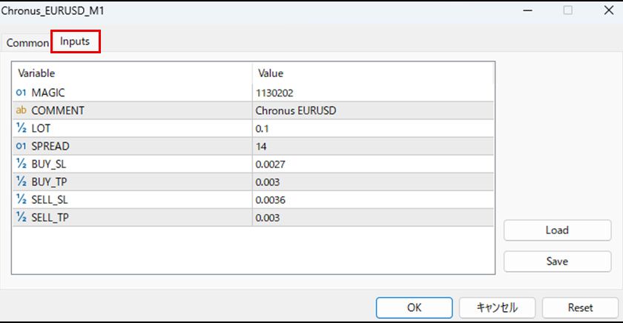Viewport: 623px width, 323px height.
Task: Click the double type icon beside SELL_SL
Action: tap(21, 200)
